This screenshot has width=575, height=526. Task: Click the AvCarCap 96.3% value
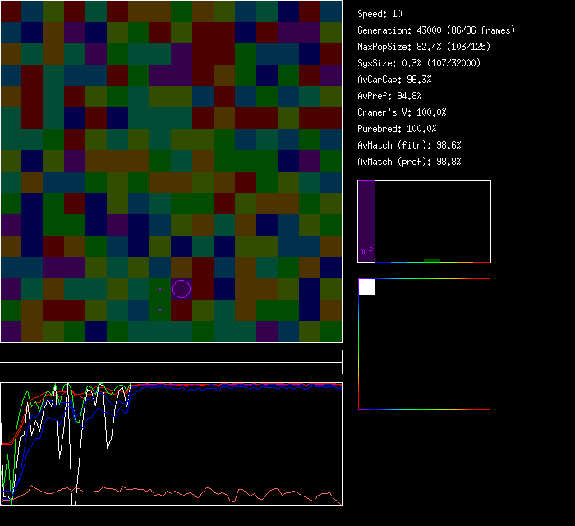click(394, 80)
